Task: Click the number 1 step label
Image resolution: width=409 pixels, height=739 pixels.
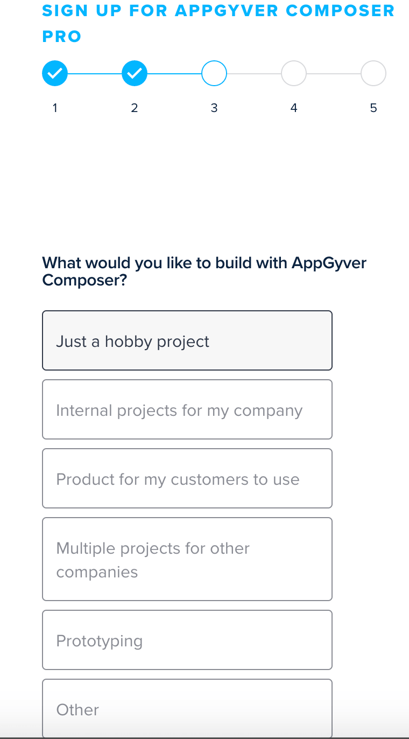Action: (55, 108)
